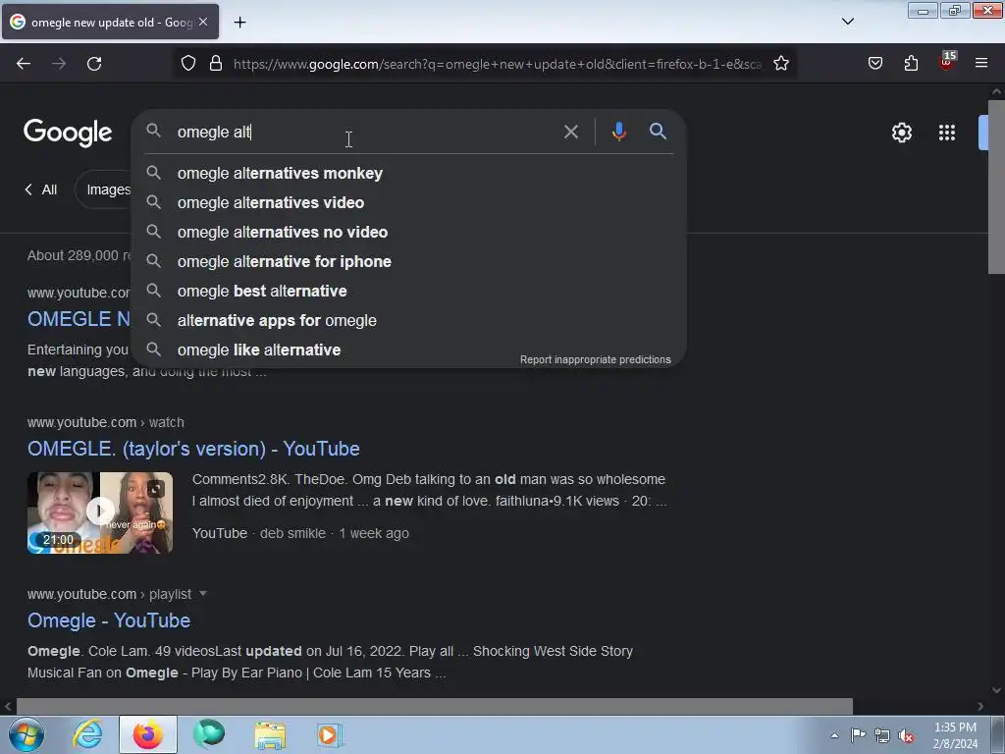Viewport: 1005px width, 754px height.
Task: Open a new tab with plus
Action: tap(239, 23)
